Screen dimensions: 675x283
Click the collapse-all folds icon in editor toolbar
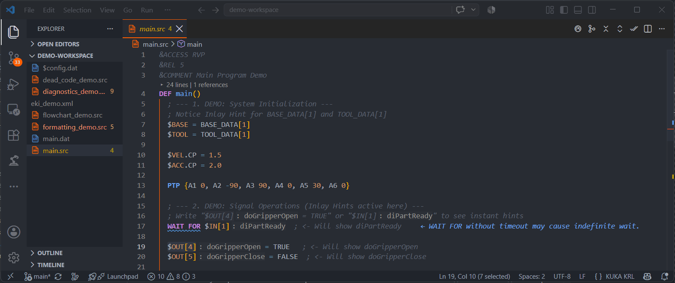click(x=606, y=29)
